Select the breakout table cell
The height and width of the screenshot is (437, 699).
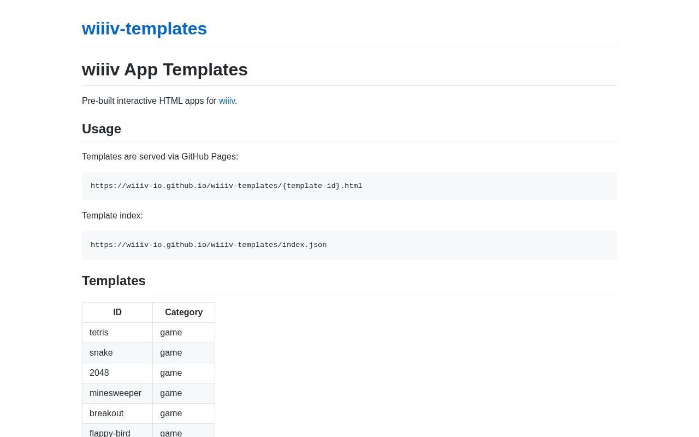[x=117, y=414]
